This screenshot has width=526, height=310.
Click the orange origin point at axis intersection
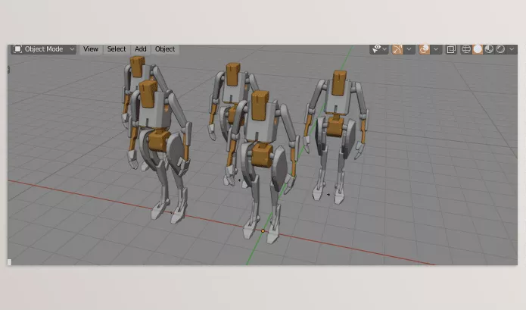(263, 230)
